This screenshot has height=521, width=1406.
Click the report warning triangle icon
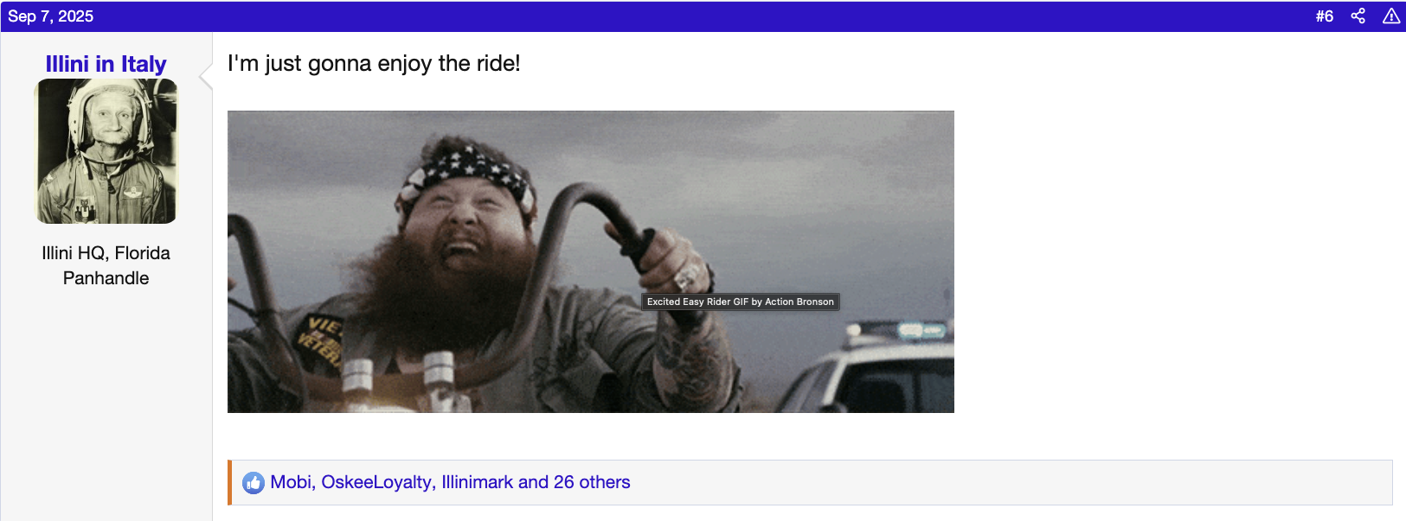(x=1391, y=16)
